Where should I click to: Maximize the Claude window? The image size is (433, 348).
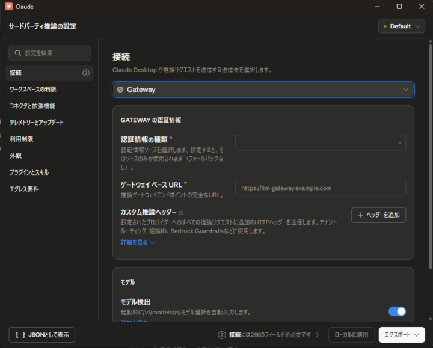399,7
